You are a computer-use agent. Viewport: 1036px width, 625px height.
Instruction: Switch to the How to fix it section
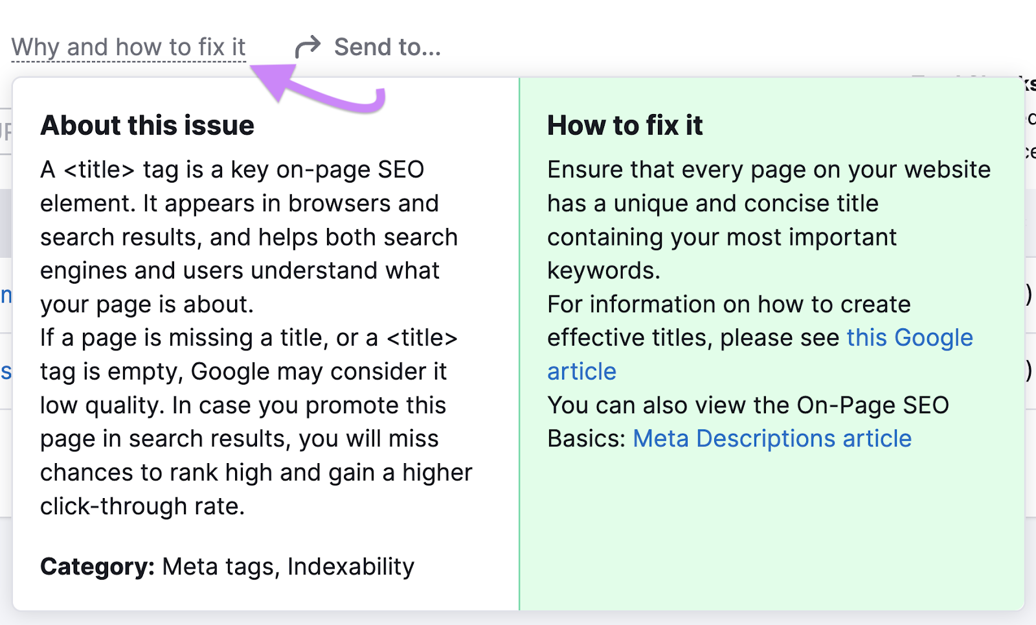click(625, 125)
